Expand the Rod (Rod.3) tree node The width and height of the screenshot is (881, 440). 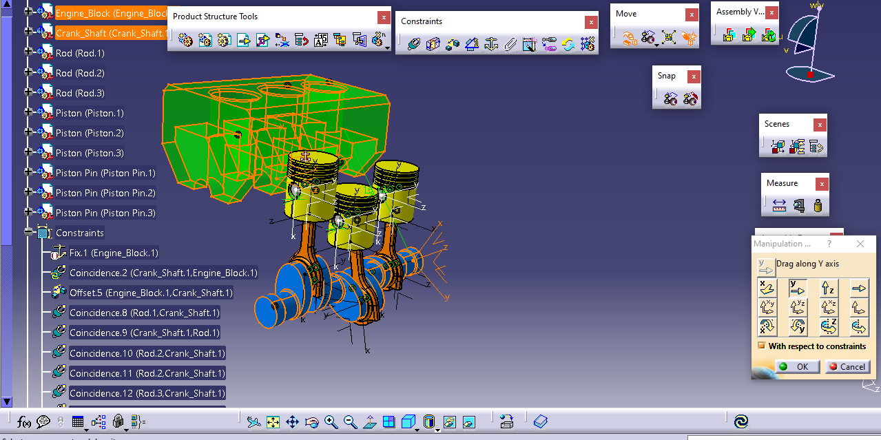point(28,92)
